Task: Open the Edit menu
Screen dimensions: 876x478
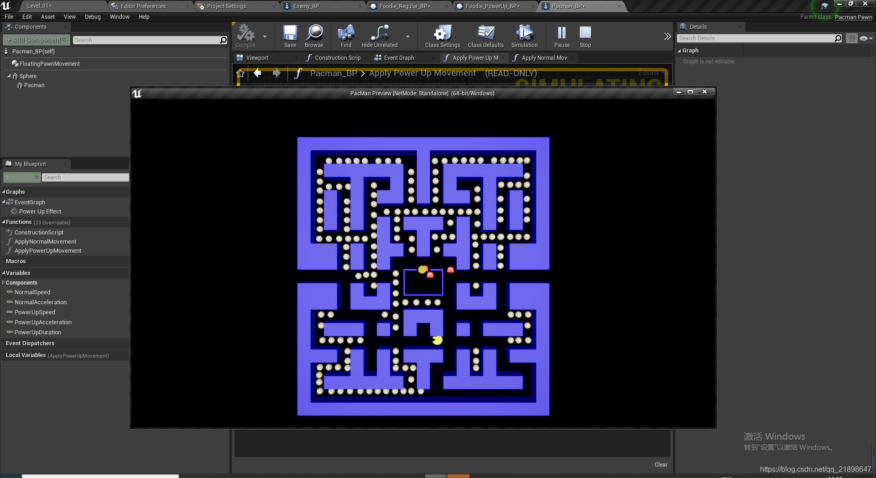Action: (x=27, y=17)
